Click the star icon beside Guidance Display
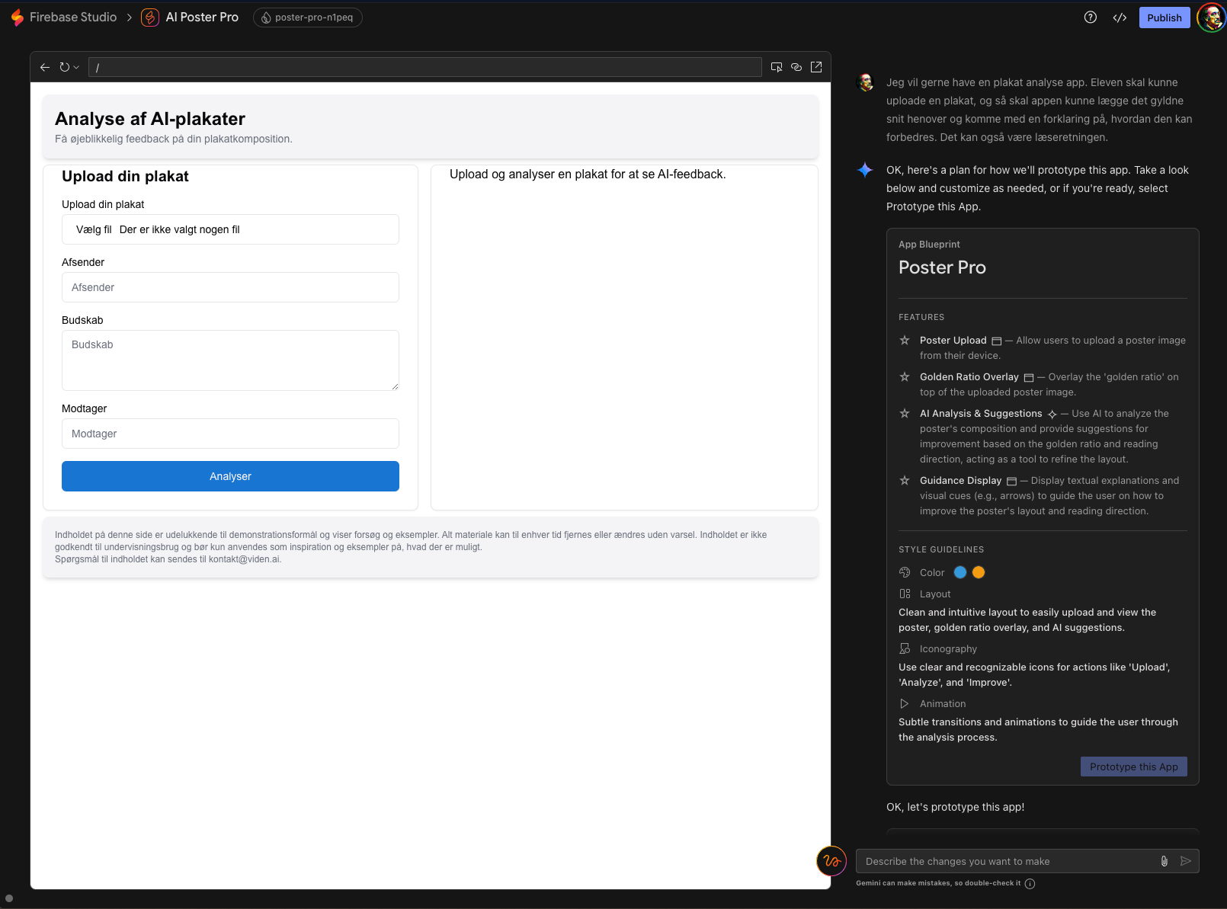The width and height of the screenshot is (1227, 909). tap(905, 481)
